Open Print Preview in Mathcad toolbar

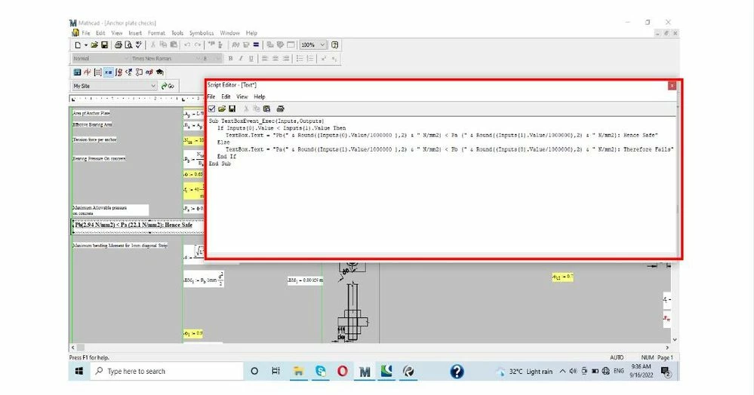(128, 44)
